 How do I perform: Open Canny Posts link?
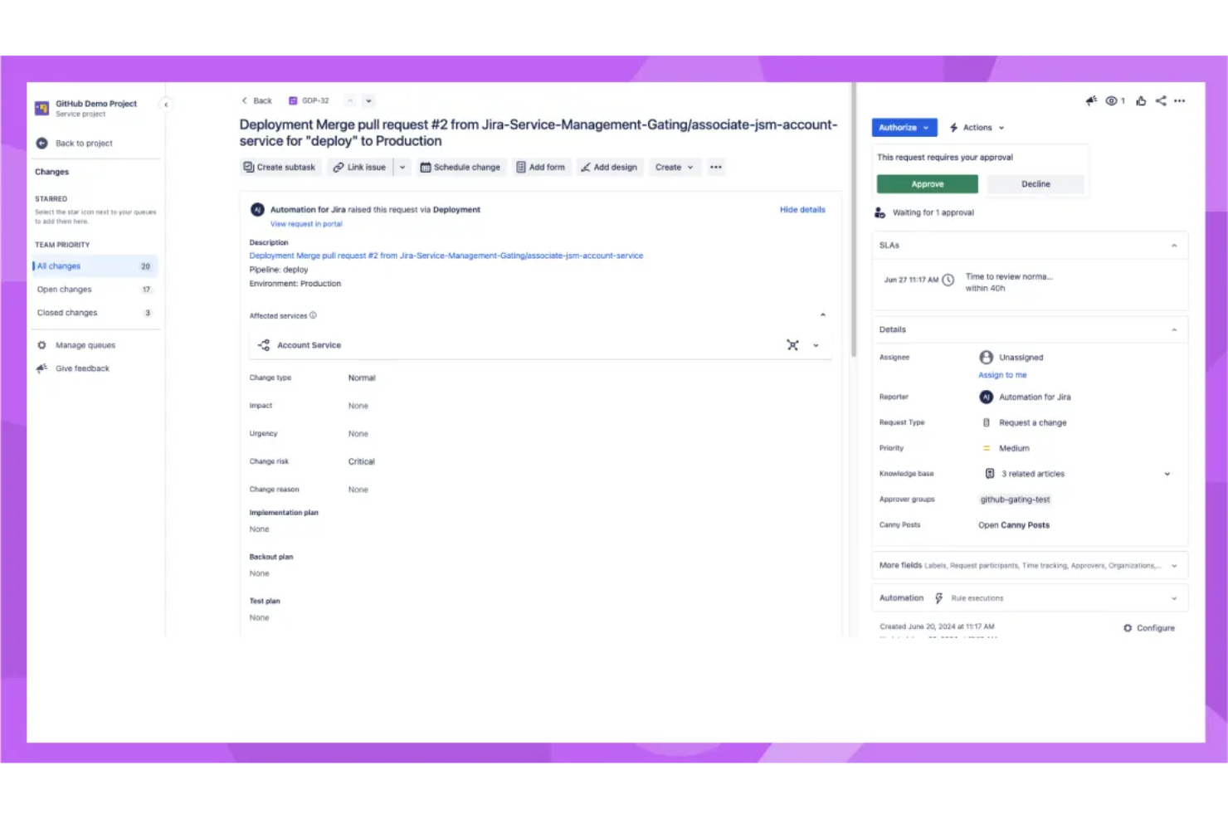tap(1014, 525)
